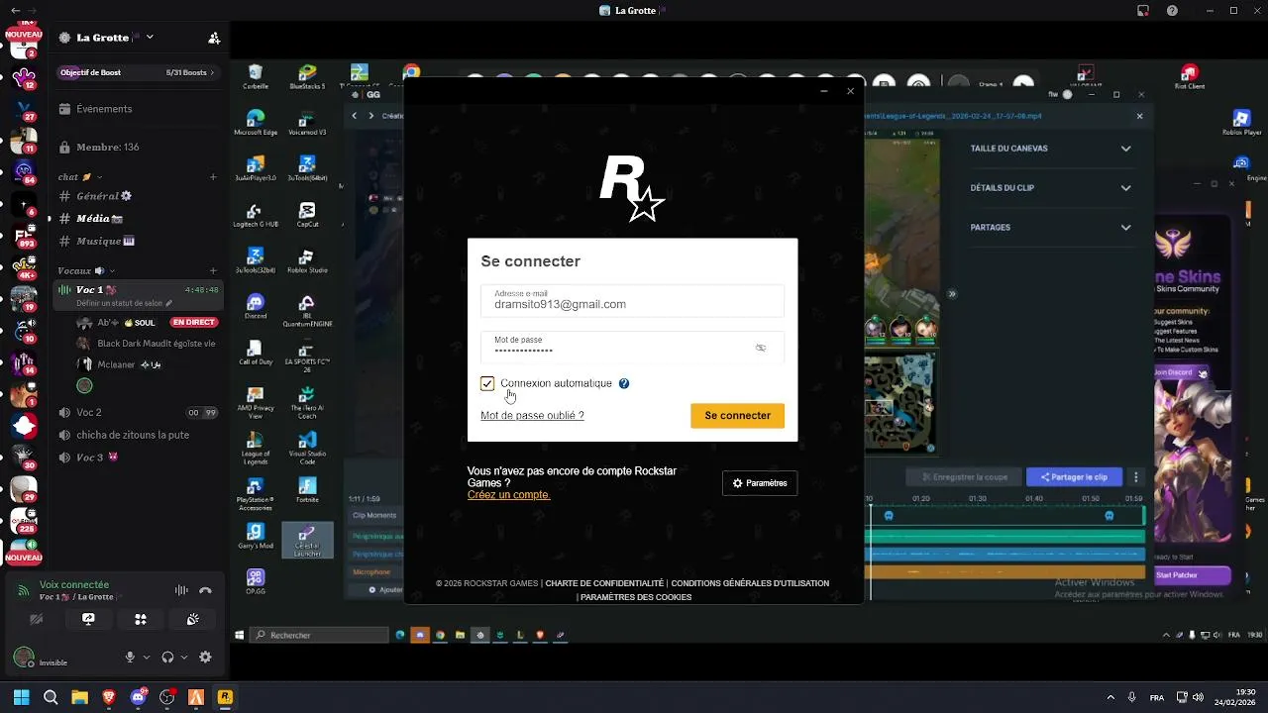Click the orange Microphone audio track
Screen dimensions: 1268x713
[x=1005, y=572]
